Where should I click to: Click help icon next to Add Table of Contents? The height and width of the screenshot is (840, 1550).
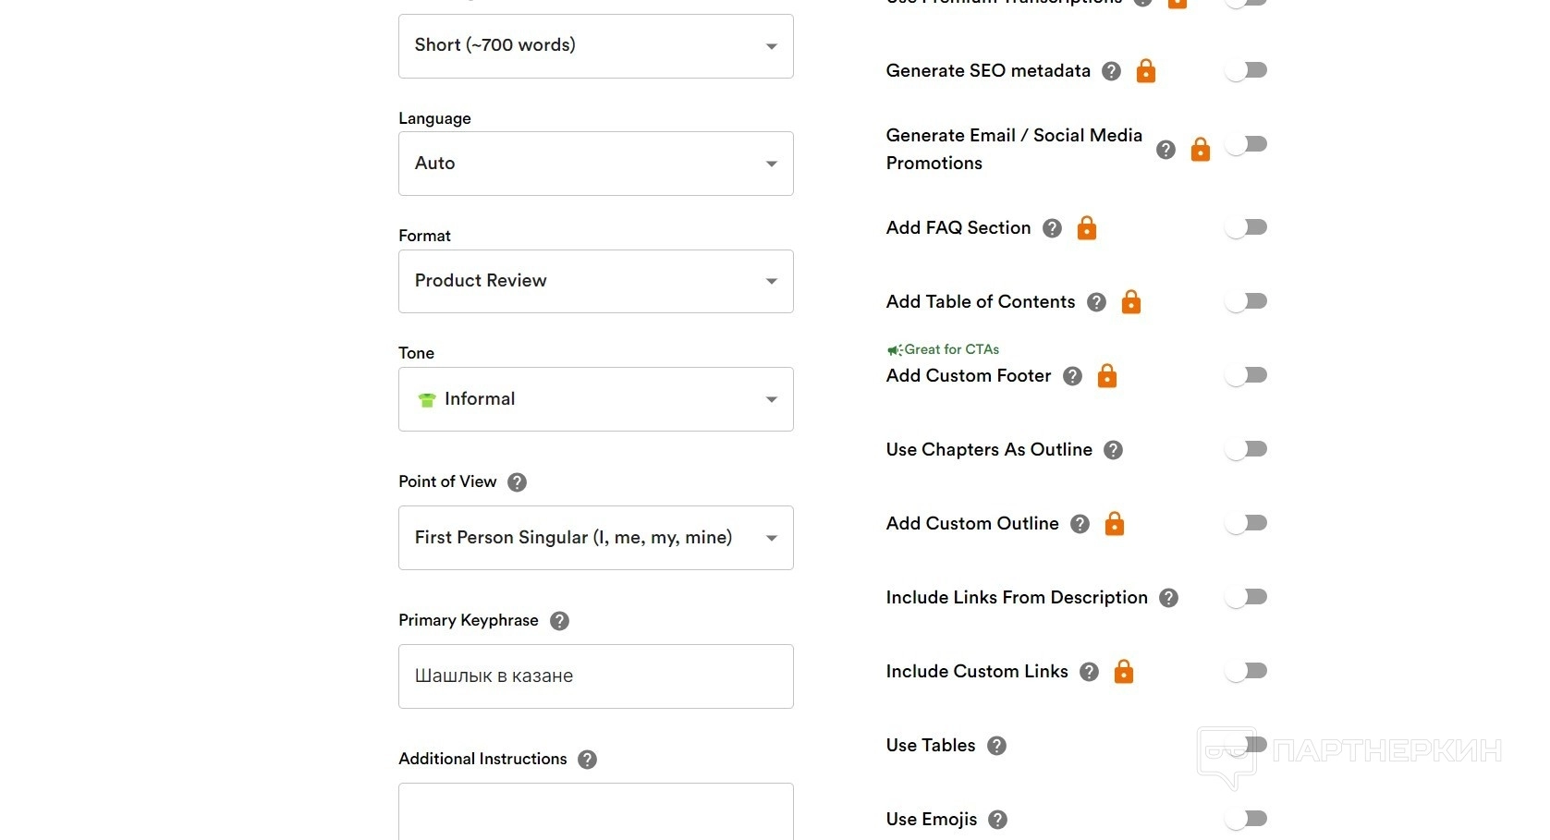[x=1096, y=302]
